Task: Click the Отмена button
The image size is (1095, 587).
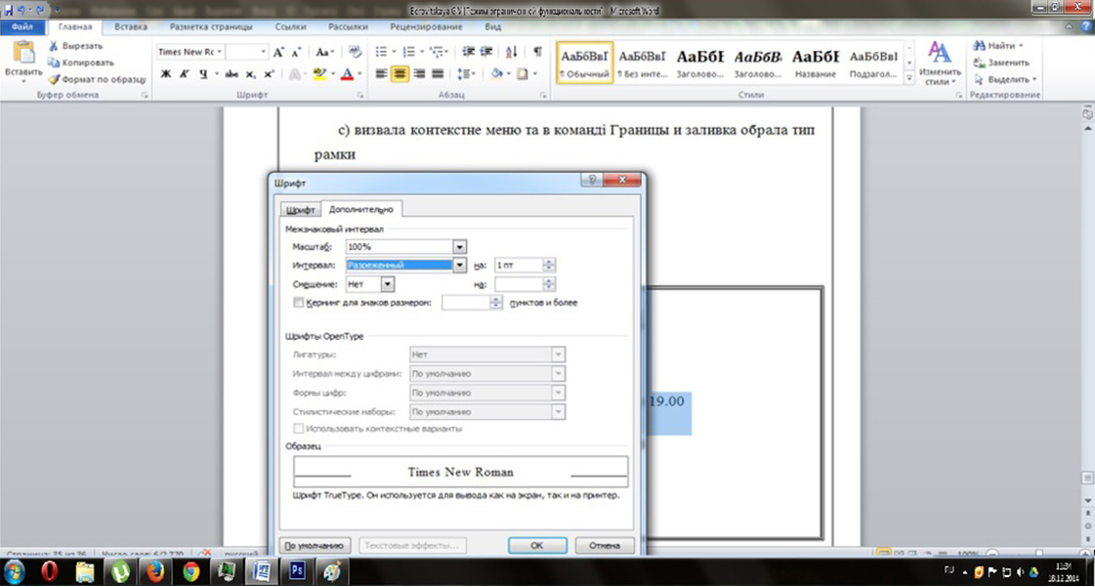Action: [x=605, y=545]
